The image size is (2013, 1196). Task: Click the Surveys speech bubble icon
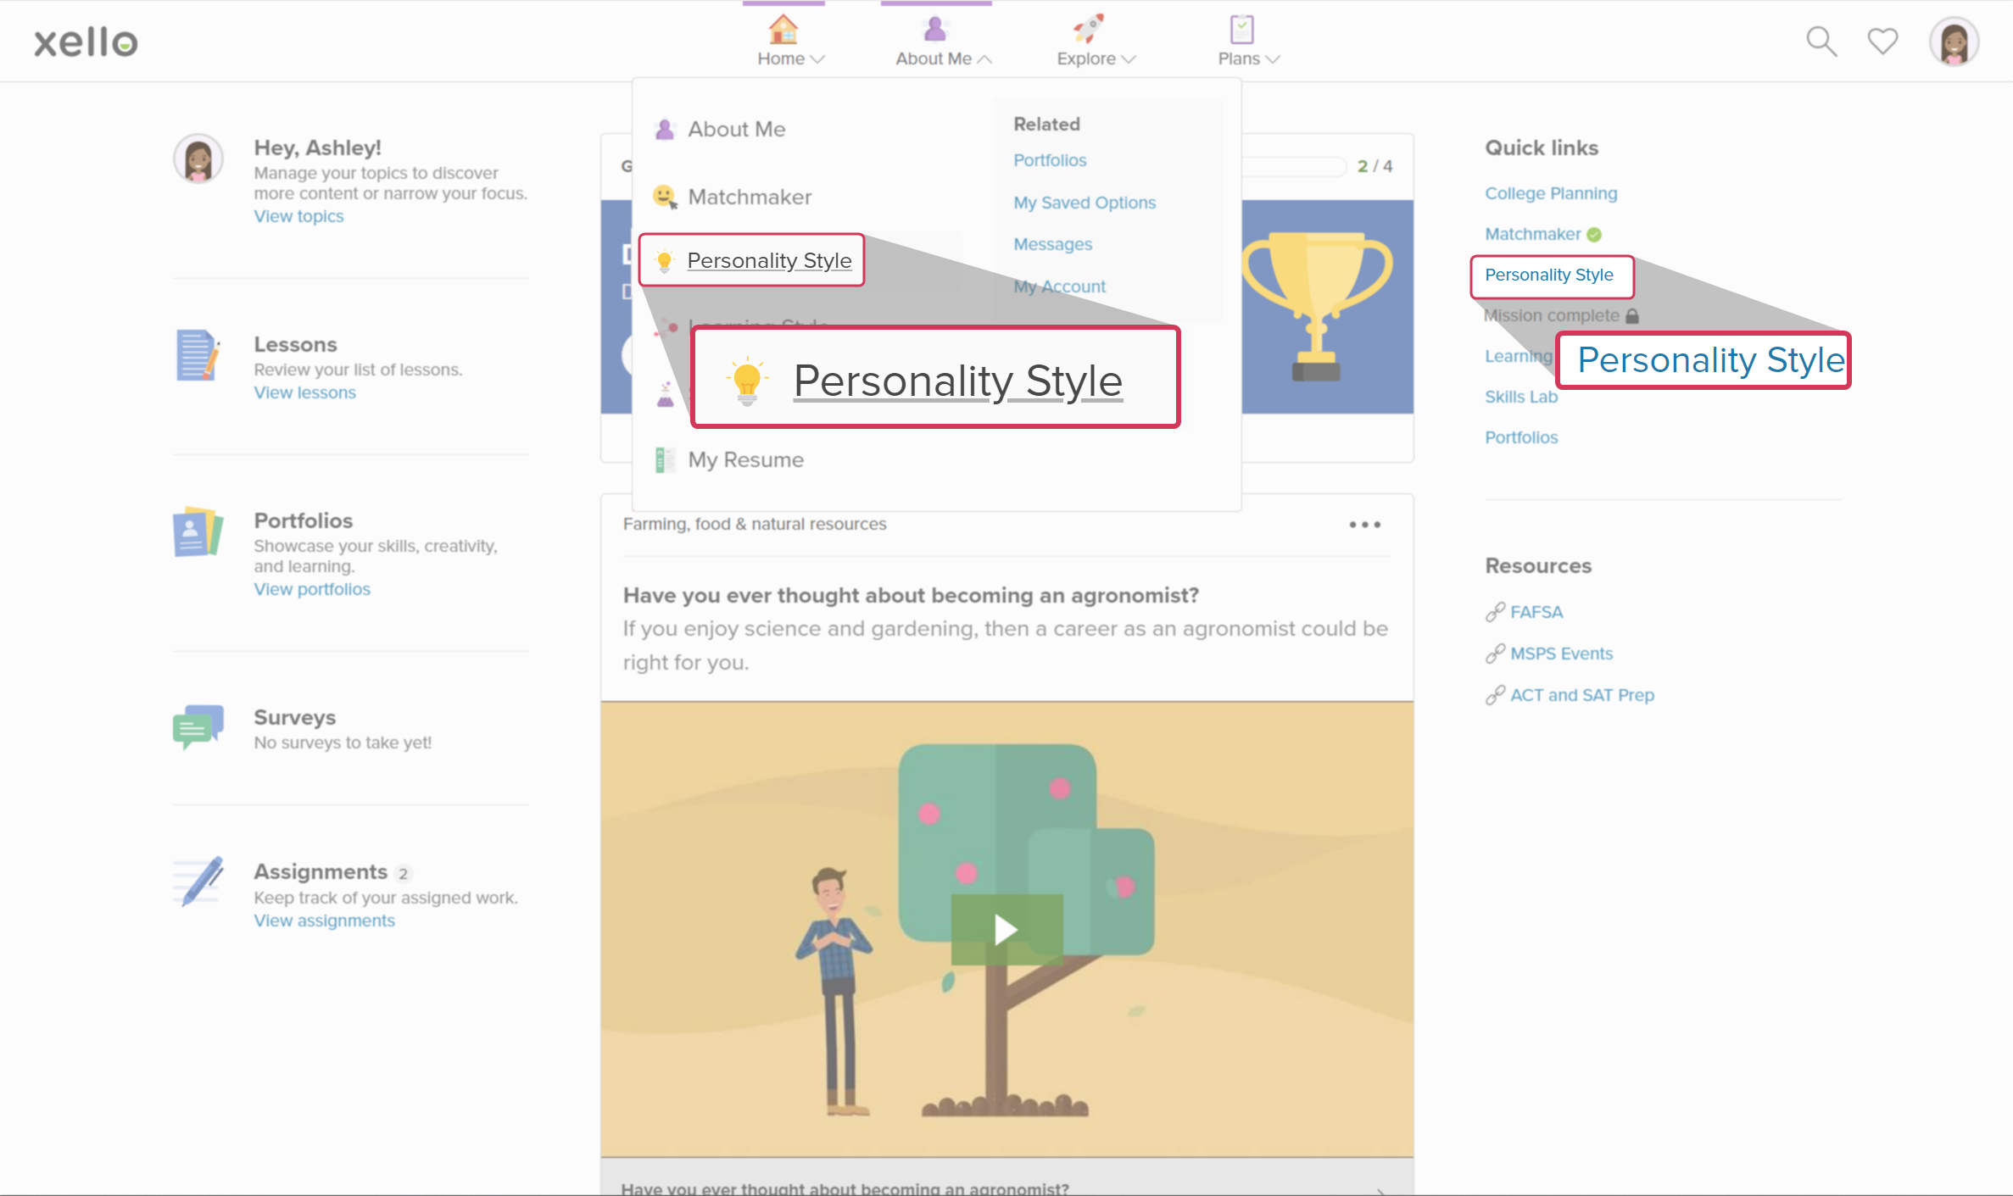tap(198, 726)
